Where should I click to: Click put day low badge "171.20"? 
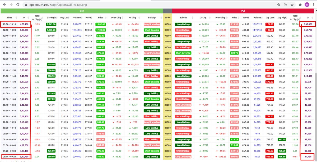pos(270,24)
